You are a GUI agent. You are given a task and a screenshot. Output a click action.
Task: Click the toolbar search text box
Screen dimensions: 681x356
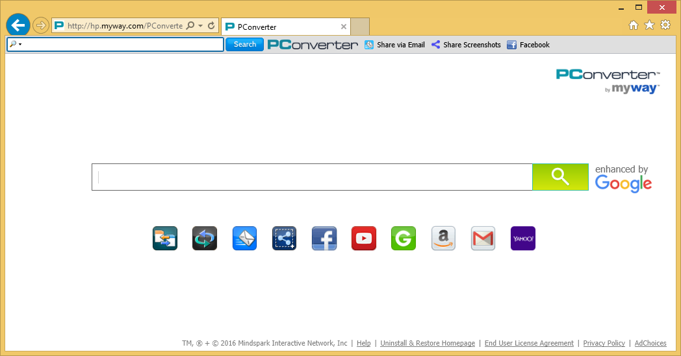(116, 44)
